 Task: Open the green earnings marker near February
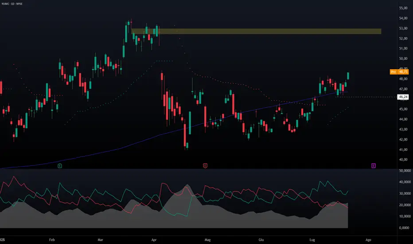point(60,165)
